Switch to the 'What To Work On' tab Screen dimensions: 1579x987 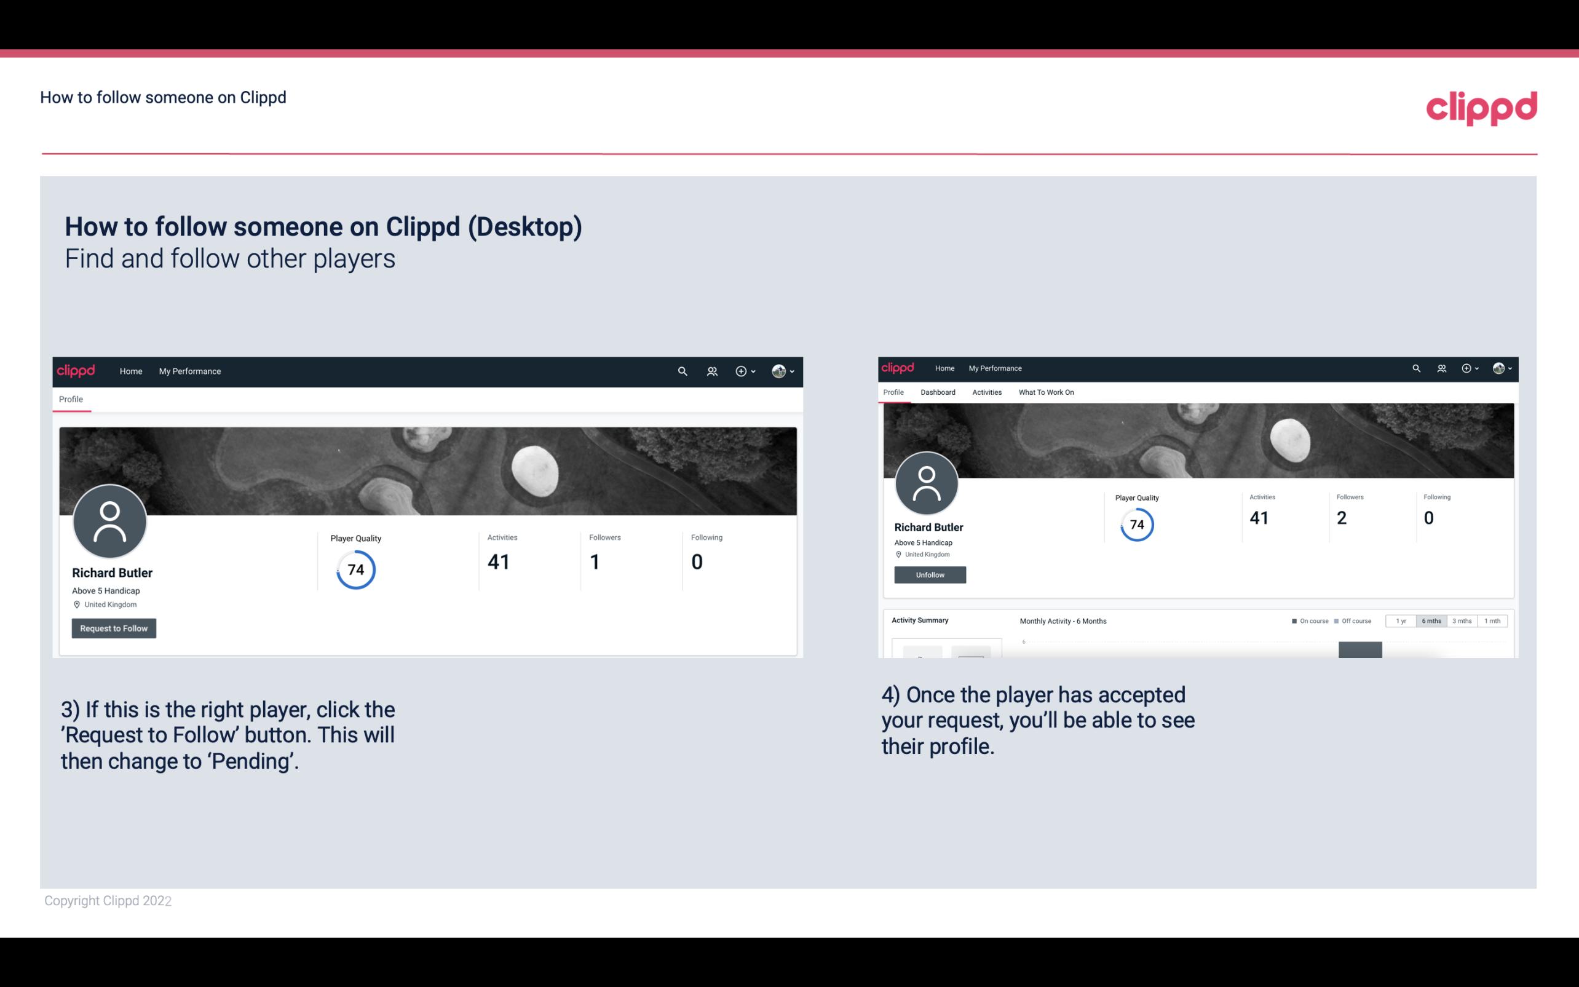click(x=1045, y=392)
